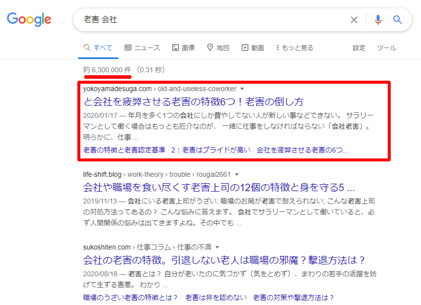Click the newspaper icon next to ニュース
The image size is (421, 305).
(128, 47)
